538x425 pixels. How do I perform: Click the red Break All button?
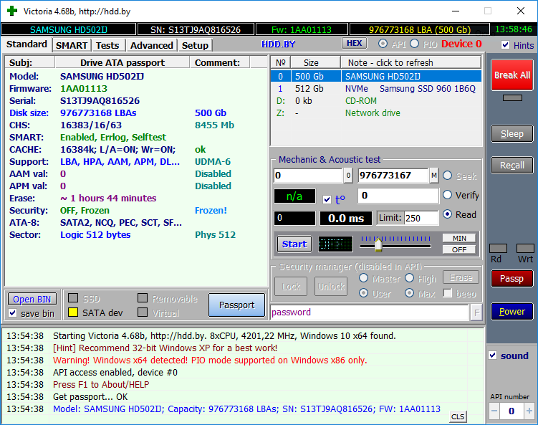tap(512, 75)
